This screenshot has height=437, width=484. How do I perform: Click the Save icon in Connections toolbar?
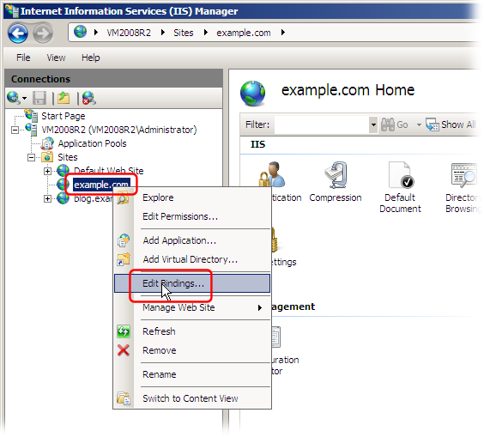pos(39,98)
